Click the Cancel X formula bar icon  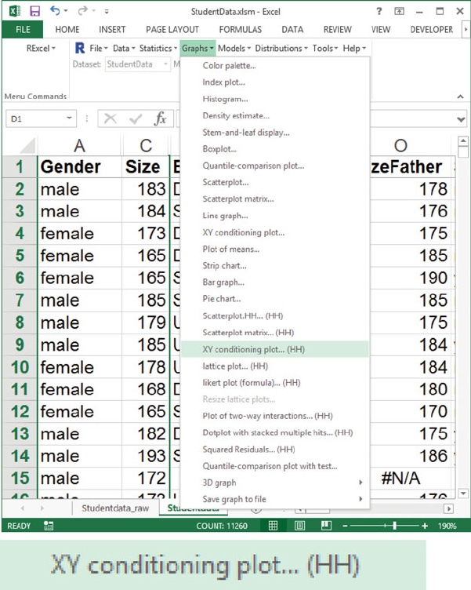111,119
